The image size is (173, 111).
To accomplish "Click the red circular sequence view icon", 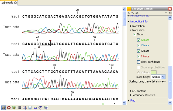I will 9,108.
